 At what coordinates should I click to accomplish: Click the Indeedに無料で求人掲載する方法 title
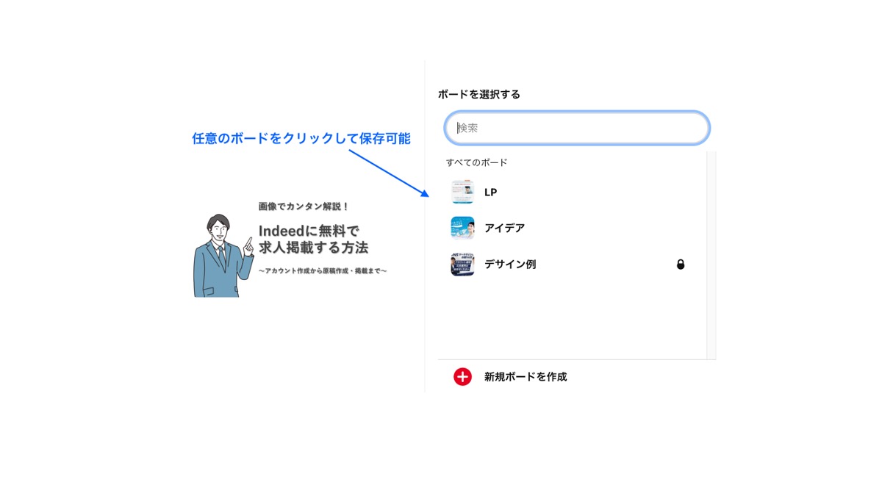tap(313, 240)
